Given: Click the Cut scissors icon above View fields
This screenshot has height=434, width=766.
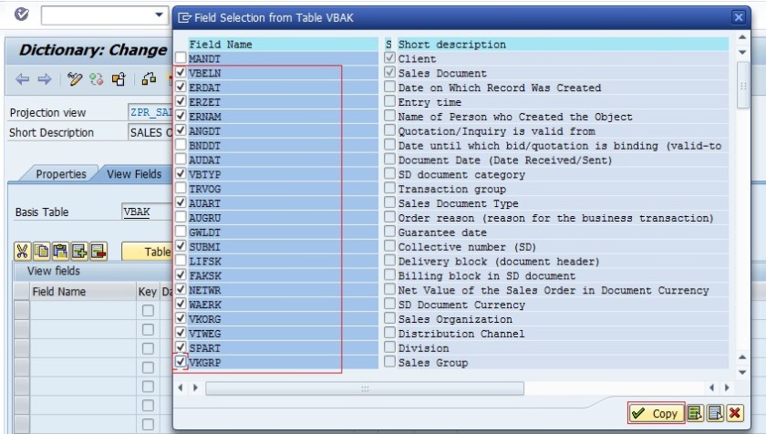Looking at the screenshot, I should (x=22, y=252).
